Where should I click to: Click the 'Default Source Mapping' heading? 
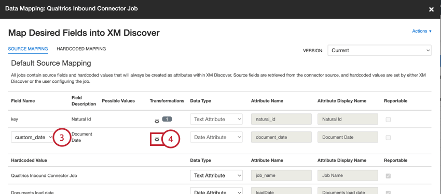(51, 63)
